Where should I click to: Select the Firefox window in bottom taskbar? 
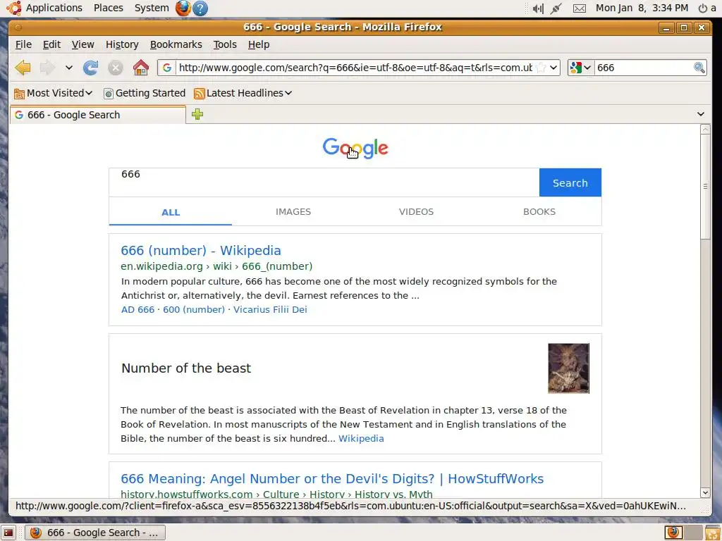point(95,533)
